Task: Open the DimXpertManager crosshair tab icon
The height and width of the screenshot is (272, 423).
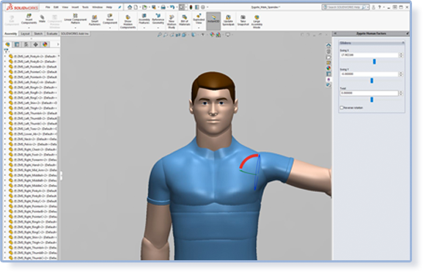Action: tap(35, 44)
